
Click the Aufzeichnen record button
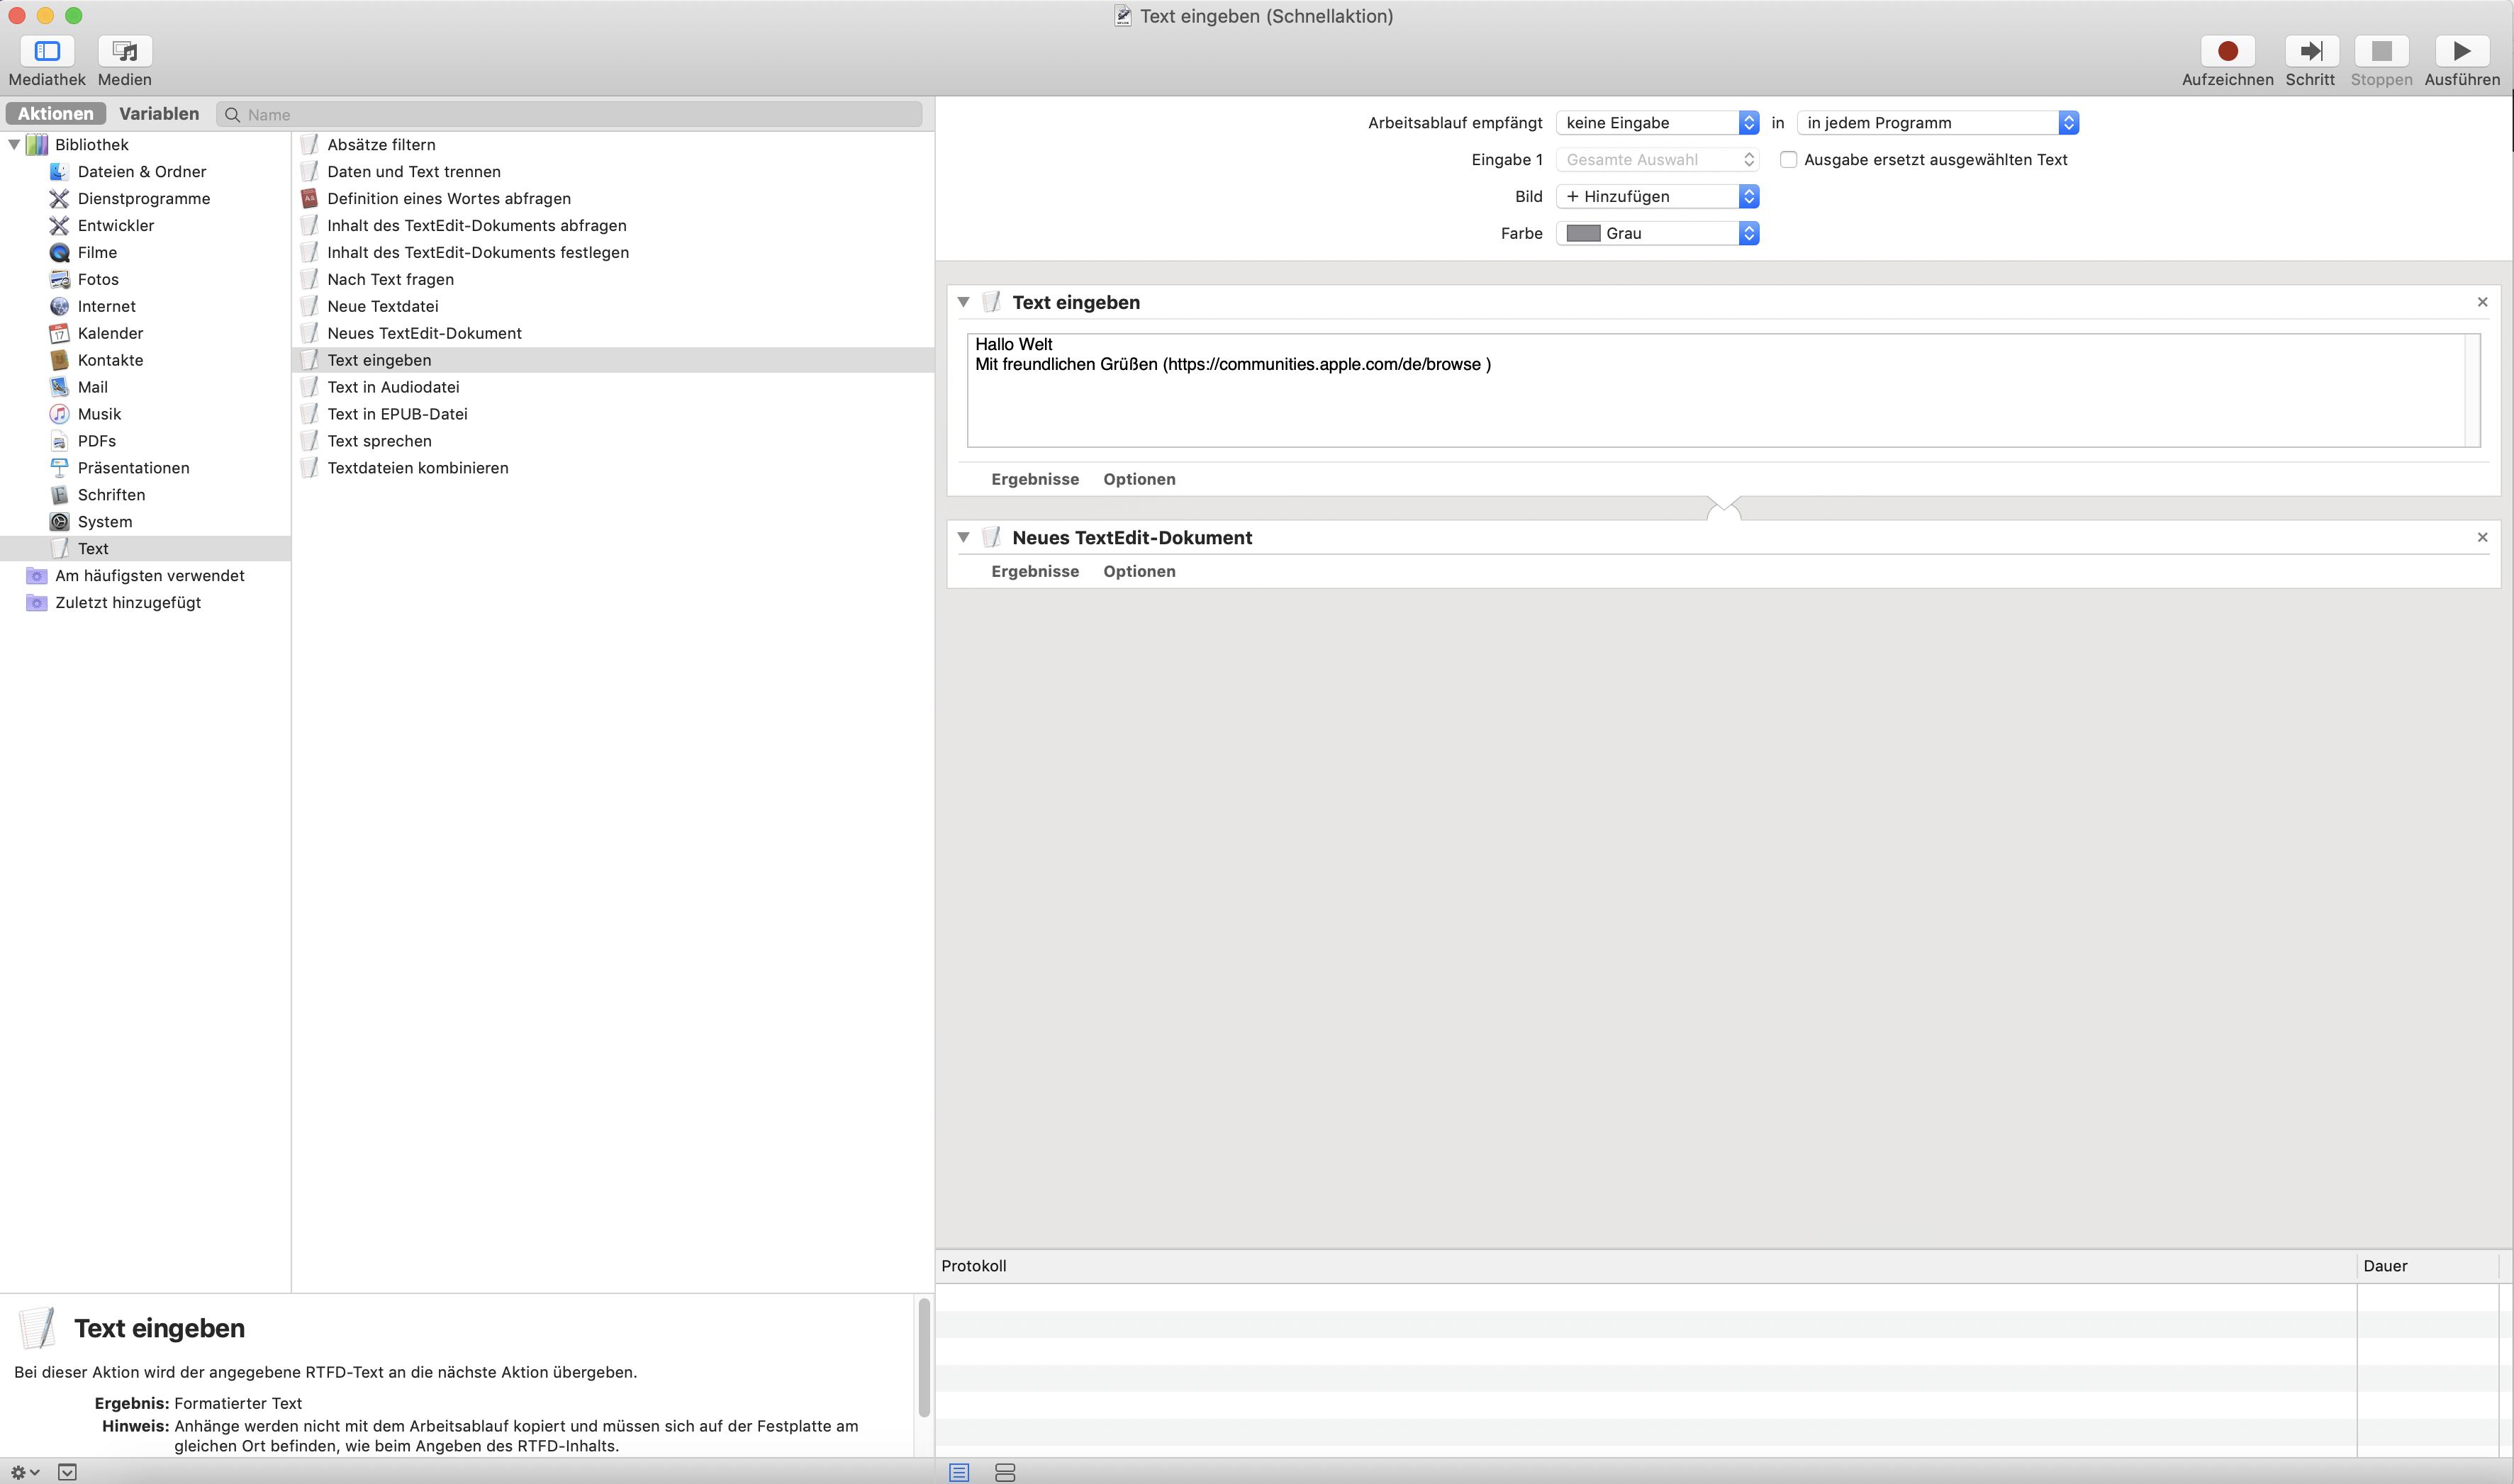pos(2227,51)
